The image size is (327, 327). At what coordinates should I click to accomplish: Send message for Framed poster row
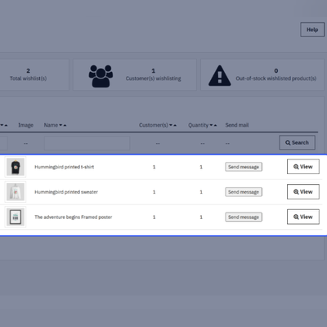(x=244, y=217)
